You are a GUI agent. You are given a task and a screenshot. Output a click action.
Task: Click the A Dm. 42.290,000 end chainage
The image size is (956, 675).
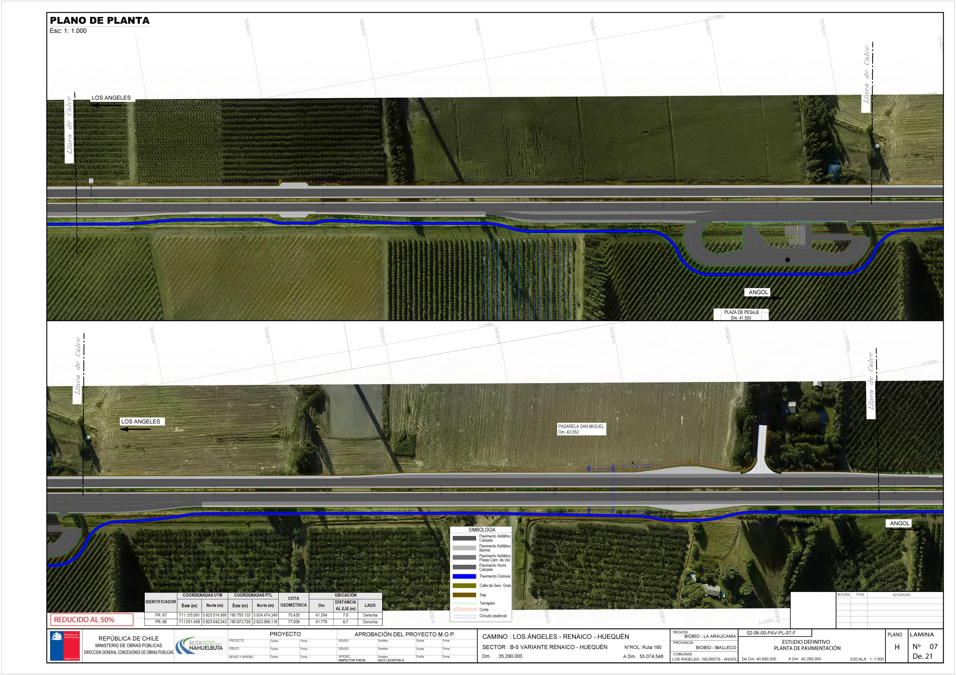pyautogui.click(x=804, y=659)
